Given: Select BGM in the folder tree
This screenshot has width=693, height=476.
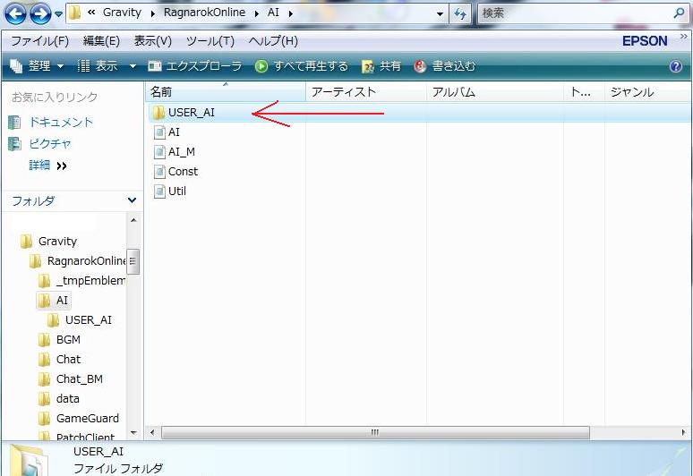Looking at the screenshot, I should (x=59, y=340).
